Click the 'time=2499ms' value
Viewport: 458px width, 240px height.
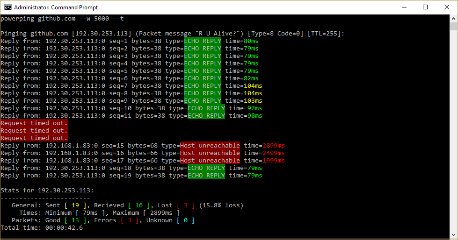tap(264, 153)
